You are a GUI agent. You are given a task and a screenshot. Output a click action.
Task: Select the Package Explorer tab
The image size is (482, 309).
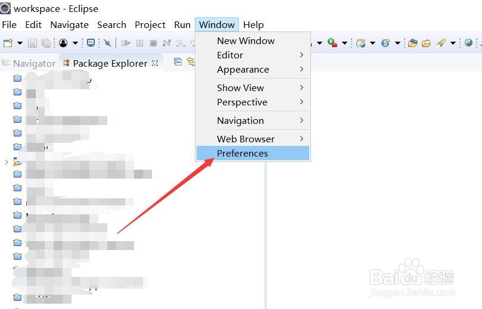[x=105, y=63]
